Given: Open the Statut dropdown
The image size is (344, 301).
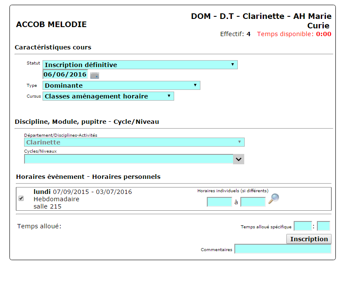Looking at the screenshot, I should 140,65.
